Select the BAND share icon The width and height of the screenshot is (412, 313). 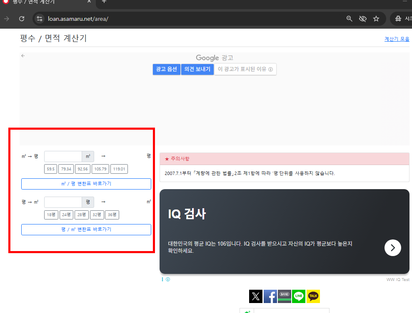(x=284, y=296)
